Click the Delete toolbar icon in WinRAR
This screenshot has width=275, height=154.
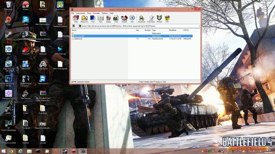(109, 19)
